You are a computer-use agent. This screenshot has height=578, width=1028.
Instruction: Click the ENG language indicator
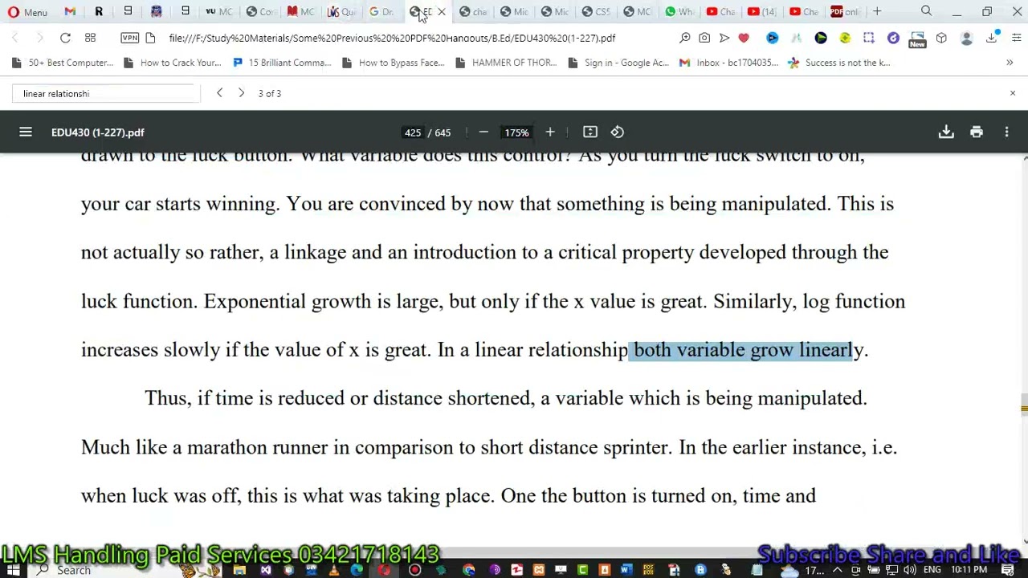point(932,570)
